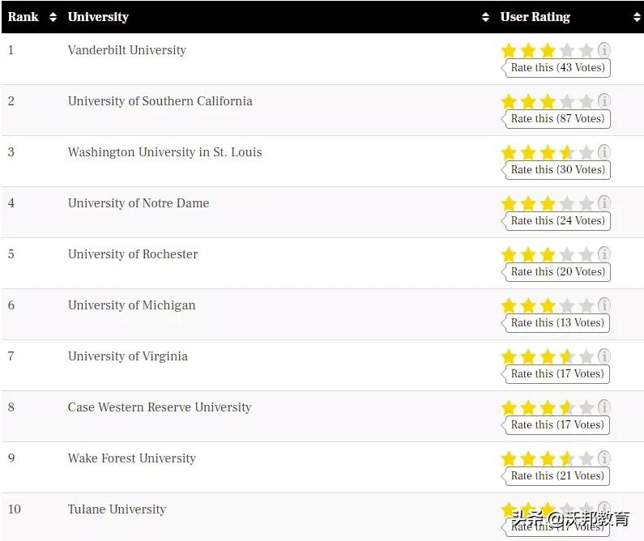Select the University column header
Screen dimensions: 644x541
98,17
